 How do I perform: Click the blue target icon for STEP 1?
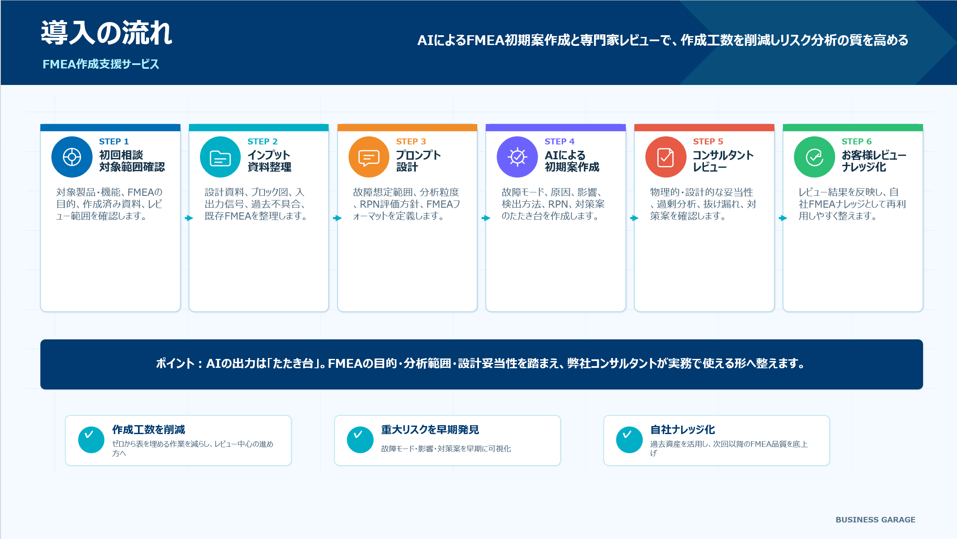pos(72,157)
